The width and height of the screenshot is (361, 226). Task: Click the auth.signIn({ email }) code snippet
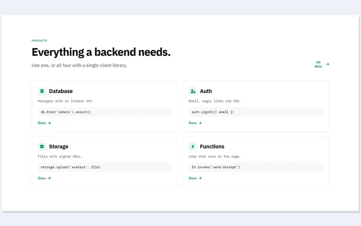(x=256, y=112)
